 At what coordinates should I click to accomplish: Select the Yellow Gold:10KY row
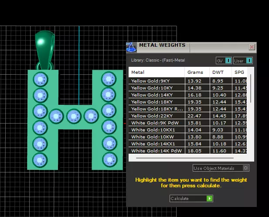pos(187,88)
